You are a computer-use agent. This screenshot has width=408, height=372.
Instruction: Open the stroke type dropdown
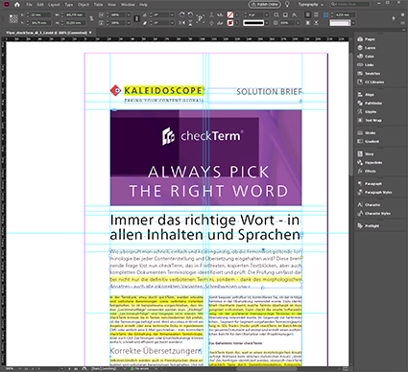click(x=267, y=23)
